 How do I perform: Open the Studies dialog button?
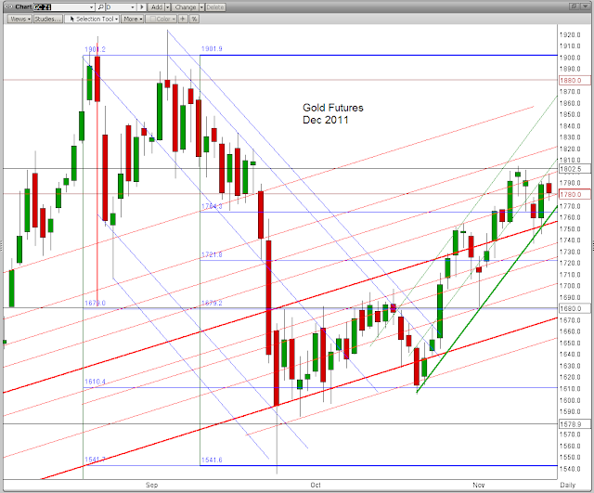pyautogui.click(x=47, y=19)
